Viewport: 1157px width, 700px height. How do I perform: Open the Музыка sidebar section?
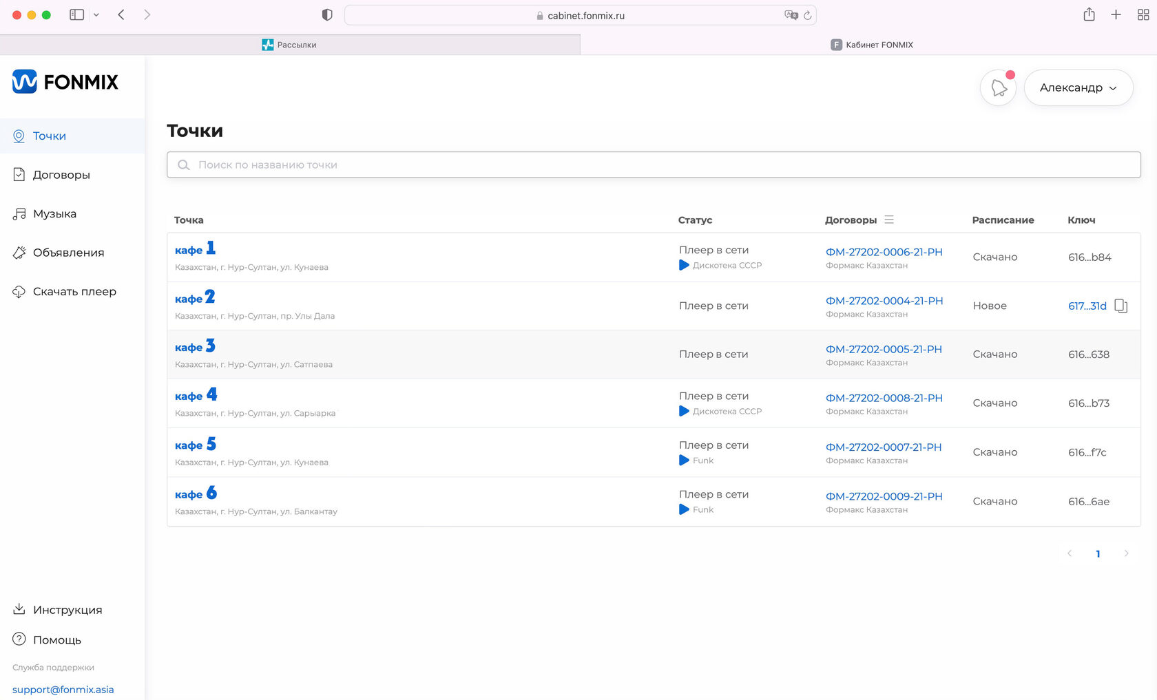click(54, 214)
